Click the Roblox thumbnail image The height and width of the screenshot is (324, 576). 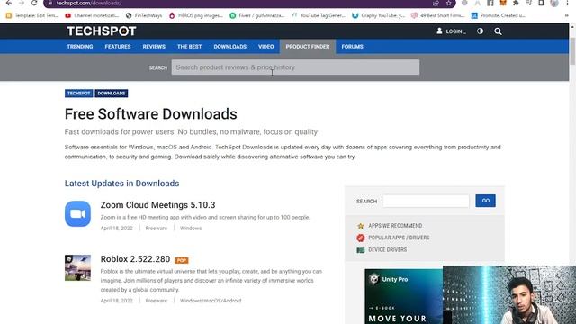tap(77, 268)
